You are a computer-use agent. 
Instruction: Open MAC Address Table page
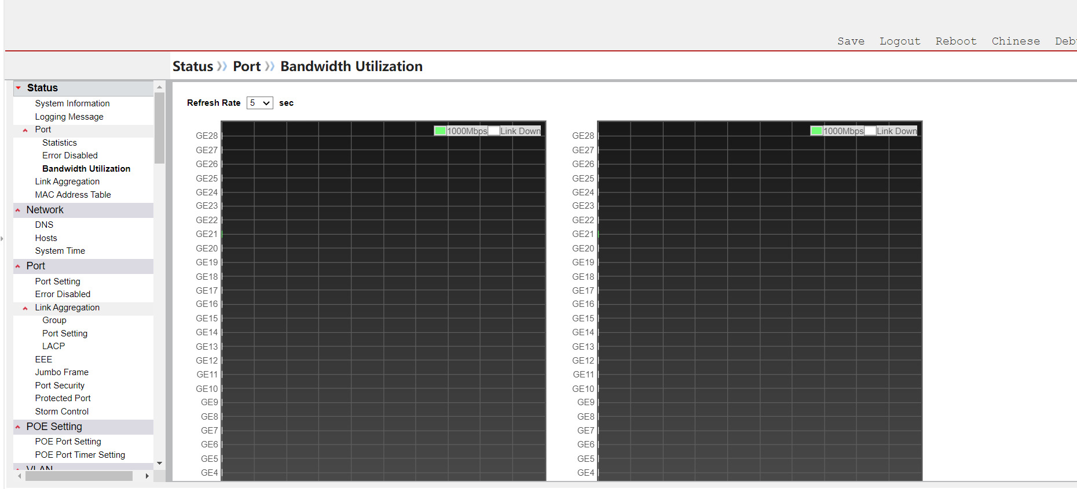[73, 195]
